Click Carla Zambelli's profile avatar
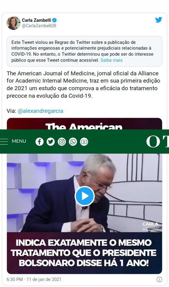The image size is (169, 287). (x=14, y=23)
